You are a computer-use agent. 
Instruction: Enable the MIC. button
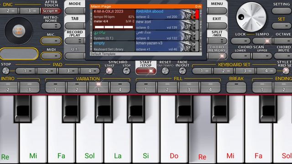[x=51, y=41]
